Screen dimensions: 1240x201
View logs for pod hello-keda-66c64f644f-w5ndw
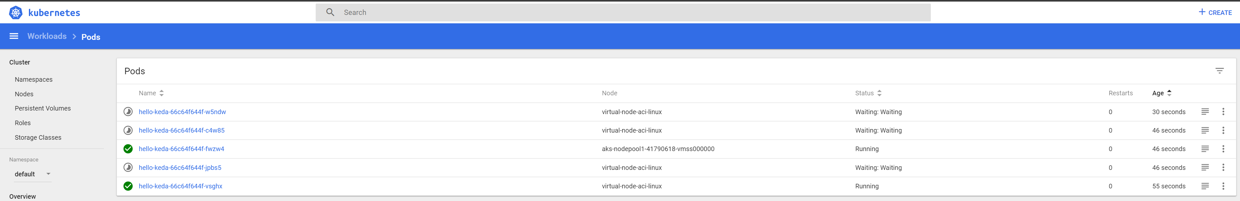click(1205, 111)
